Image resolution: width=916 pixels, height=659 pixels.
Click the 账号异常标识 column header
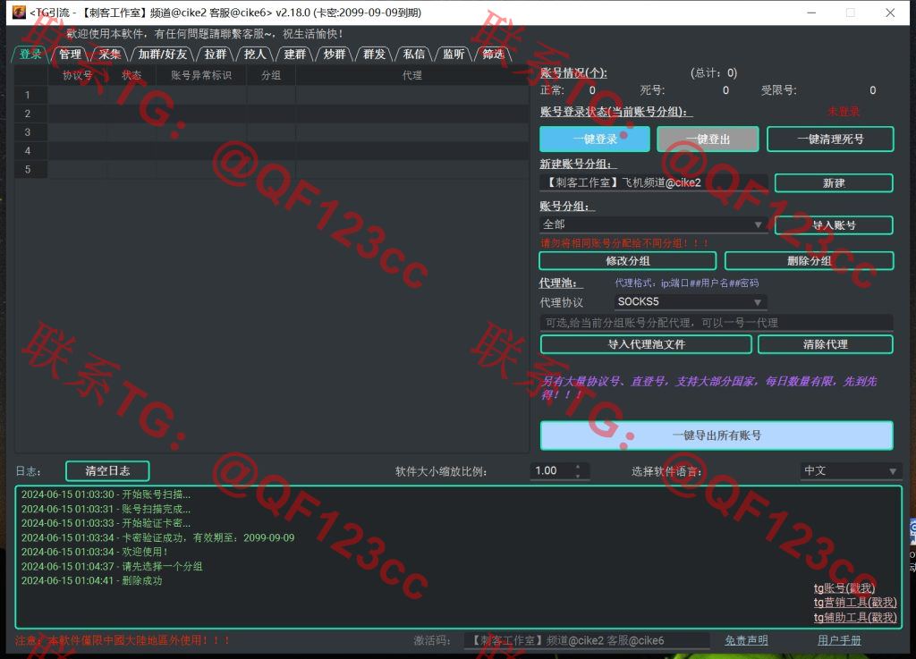201,75
